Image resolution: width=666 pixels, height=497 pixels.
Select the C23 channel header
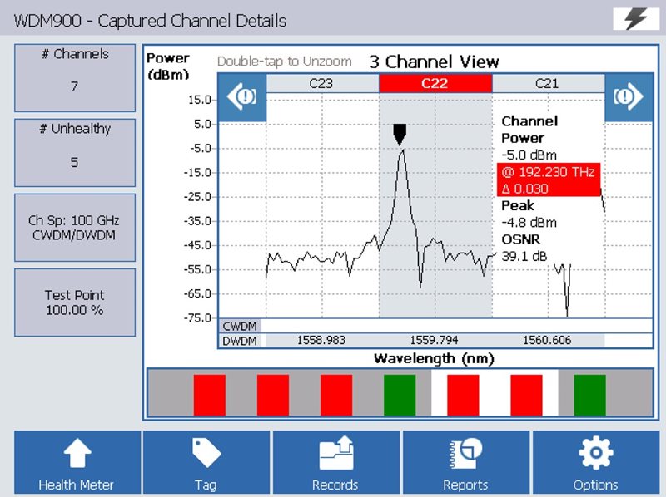[x=322, y=83]
